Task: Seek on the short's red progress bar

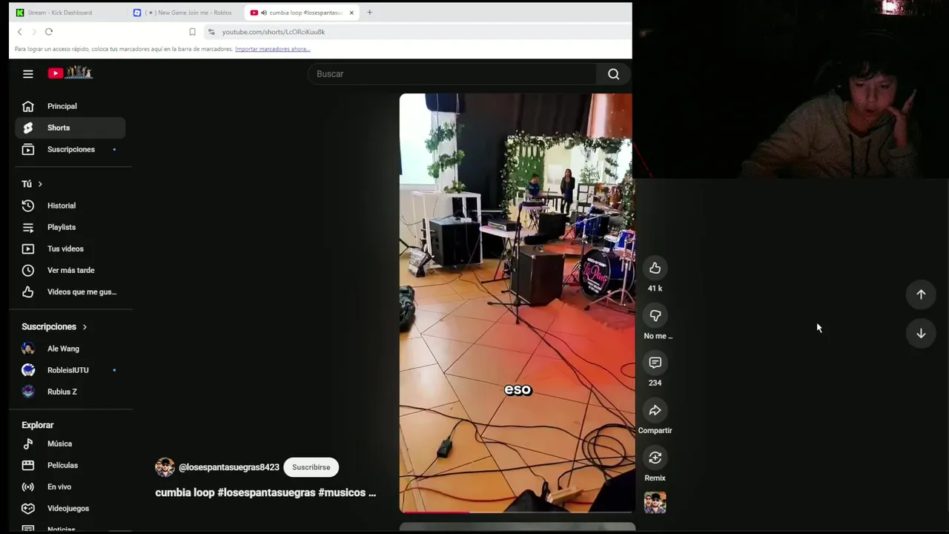Action: tap(518, 512)
